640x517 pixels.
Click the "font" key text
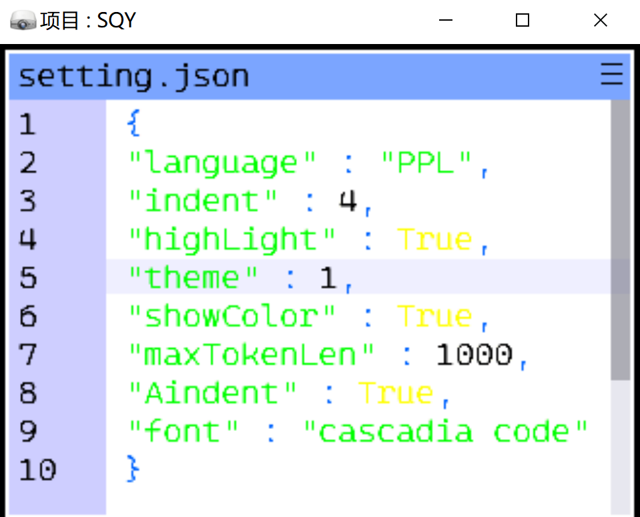click(x=184, y=432)
